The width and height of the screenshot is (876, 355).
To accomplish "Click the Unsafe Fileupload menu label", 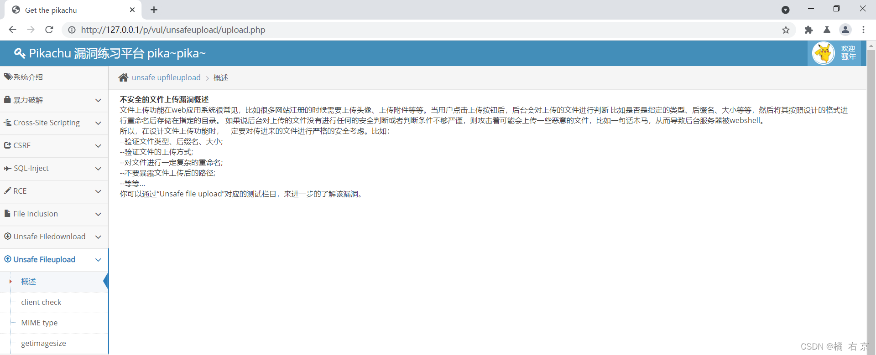I will click(44, 259).
